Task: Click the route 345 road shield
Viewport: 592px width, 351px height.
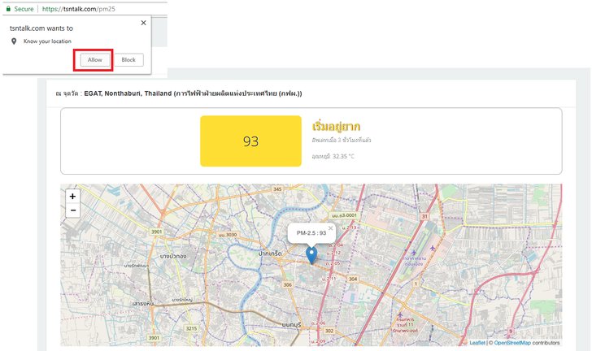Action: pos(277,189)
